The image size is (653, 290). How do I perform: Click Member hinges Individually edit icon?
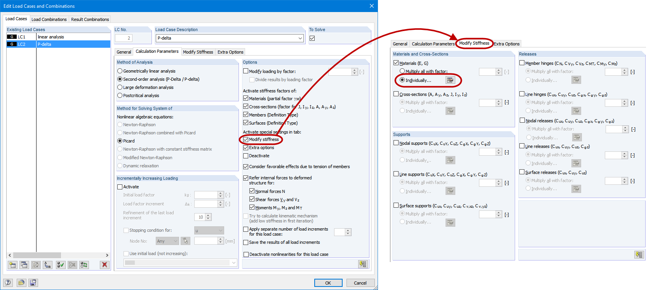click(x=576, y=80)
